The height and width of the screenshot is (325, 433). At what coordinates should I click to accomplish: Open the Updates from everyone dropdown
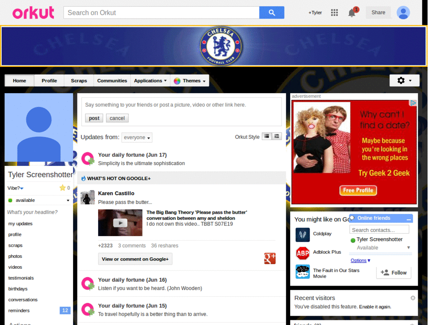tap(137, 138)
